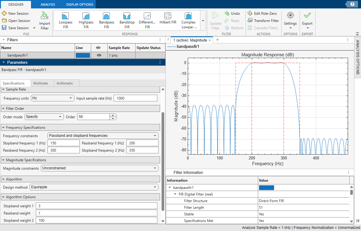Click the Save Session icon
The height and width of the screenshot is (231, 361).
(x=4, y=28)
